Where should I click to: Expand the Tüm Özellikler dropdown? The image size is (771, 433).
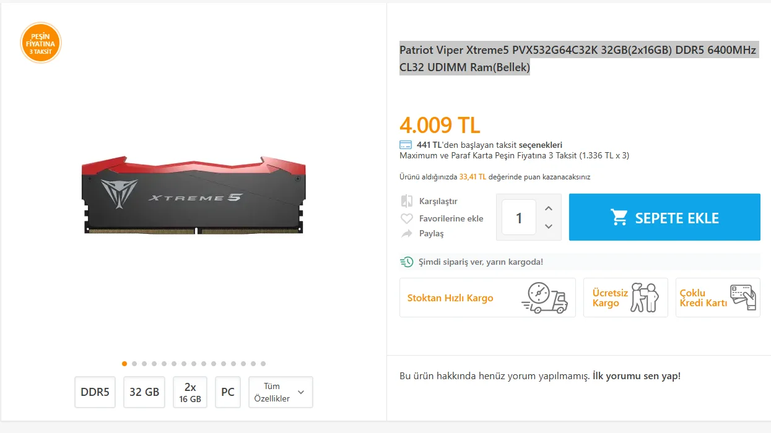(281, 392)
